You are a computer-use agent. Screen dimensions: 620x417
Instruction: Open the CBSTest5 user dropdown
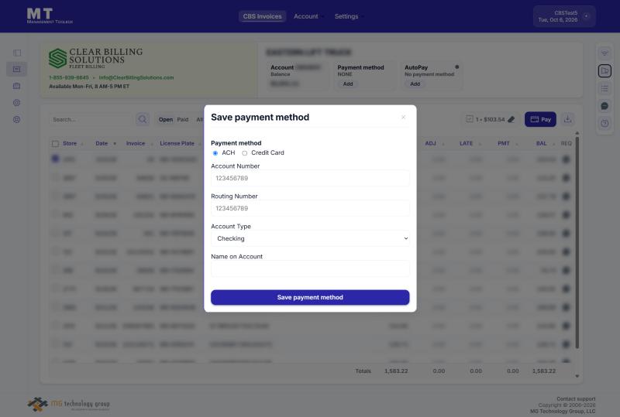point(564,16)
